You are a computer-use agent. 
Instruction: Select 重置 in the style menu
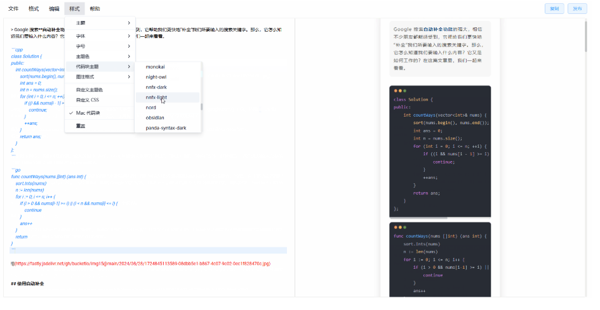100,126
